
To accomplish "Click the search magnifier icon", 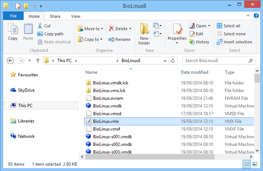I will (251, 61).
